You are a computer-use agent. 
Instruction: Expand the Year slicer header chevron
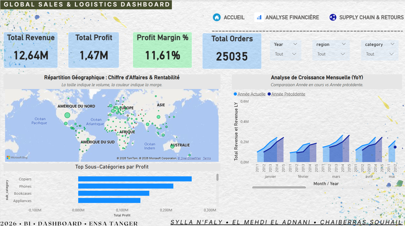295,44
